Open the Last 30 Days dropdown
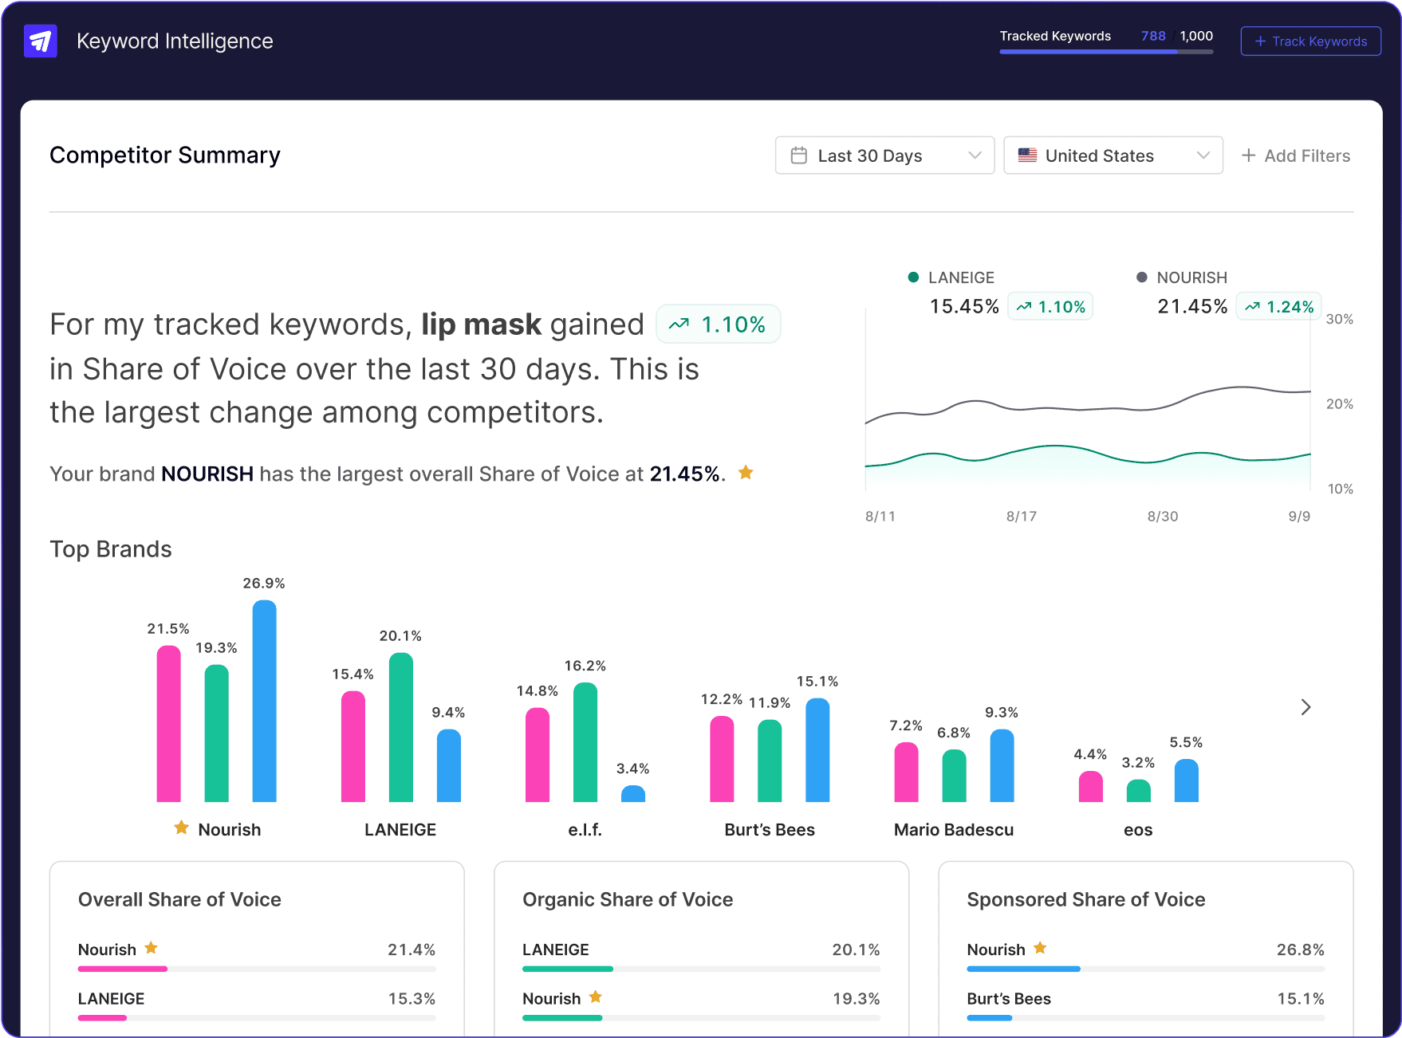The width and height of the screenshot is (1402, 1038). (x=884, y=155)
